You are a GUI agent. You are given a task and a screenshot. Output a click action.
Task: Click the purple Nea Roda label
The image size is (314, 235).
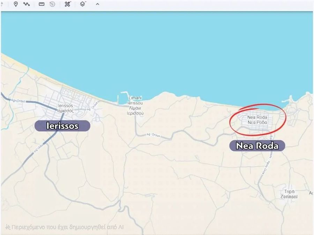click(257, 146)
